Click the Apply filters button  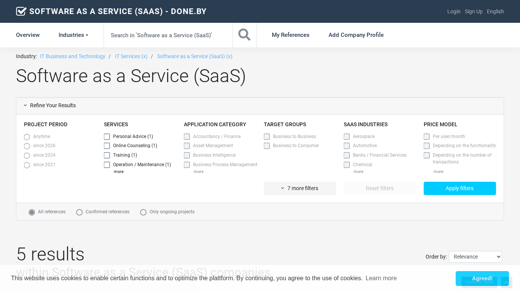pyautogui.click(x=459, y=188)
